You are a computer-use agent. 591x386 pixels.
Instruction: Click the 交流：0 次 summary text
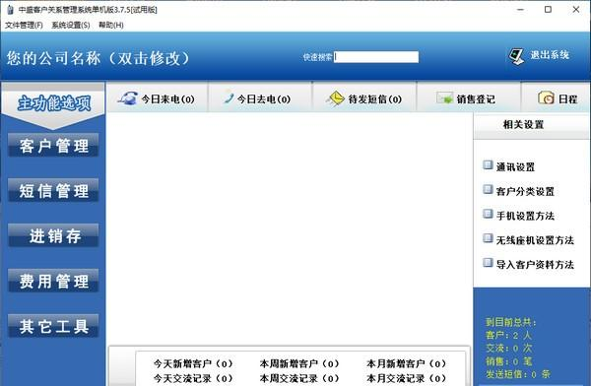pyautogui.click(x=508, y=349)
